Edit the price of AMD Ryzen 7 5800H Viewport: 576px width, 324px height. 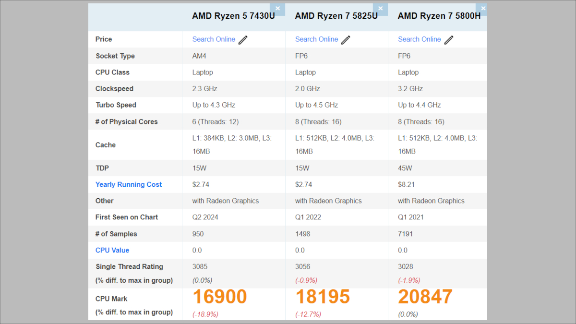448,39
